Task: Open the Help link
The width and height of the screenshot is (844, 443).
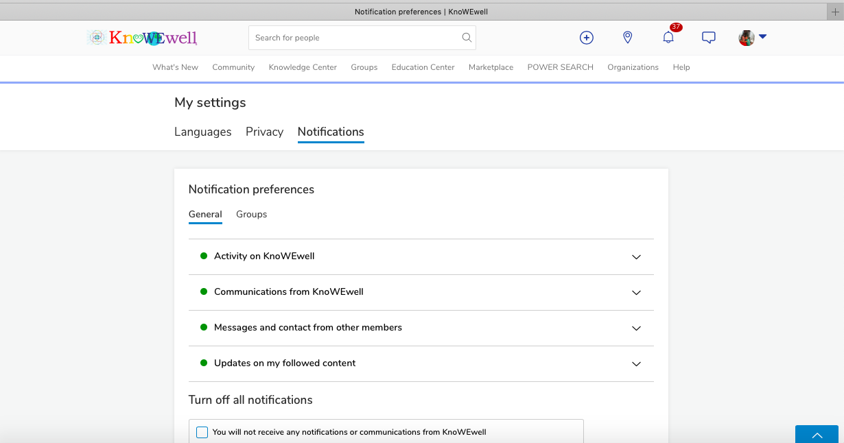Action: (681, 67)
